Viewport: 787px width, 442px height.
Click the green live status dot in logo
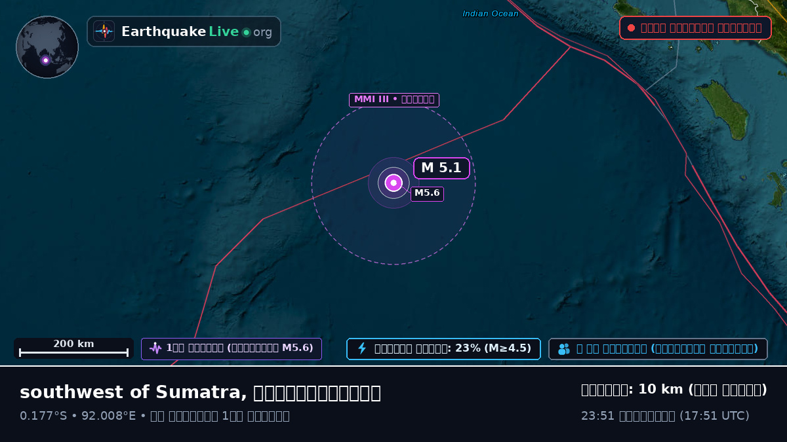246,32
